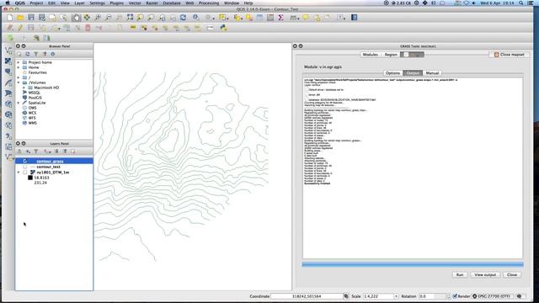Expand the Project home tree item
539x303 pixels.
tap(19, 62)
